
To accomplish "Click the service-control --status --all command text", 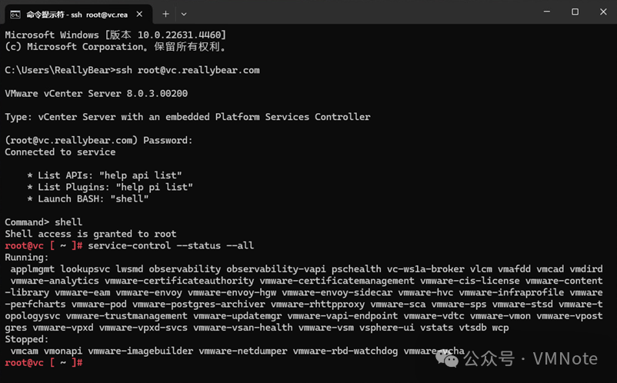I will 171,246.
